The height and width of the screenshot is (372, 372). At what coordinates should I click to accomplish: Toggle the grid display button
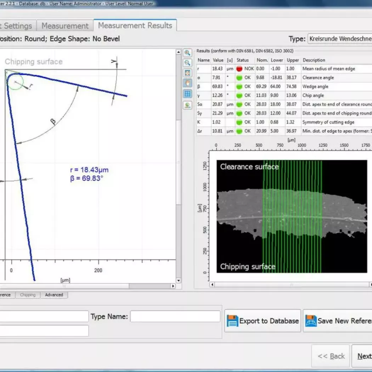[x=187, y=94]
